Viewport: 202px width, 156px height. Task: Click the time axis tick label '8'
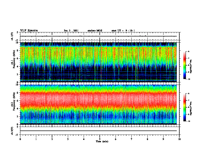[147, 139]
